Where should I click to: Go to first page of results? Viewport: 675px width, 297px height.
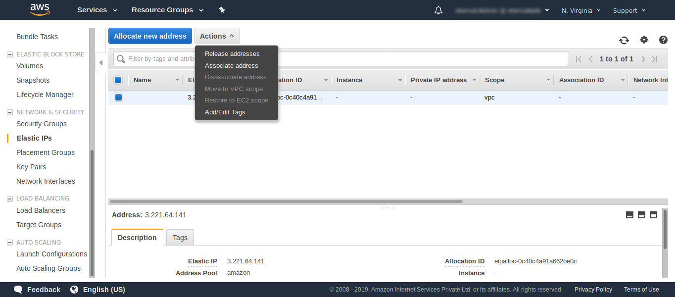(579, 59)
